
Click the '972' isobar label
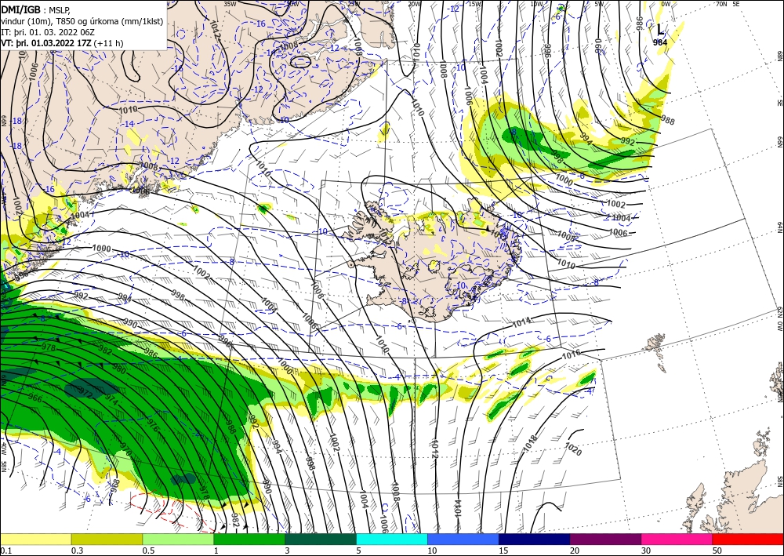[86, 395]
